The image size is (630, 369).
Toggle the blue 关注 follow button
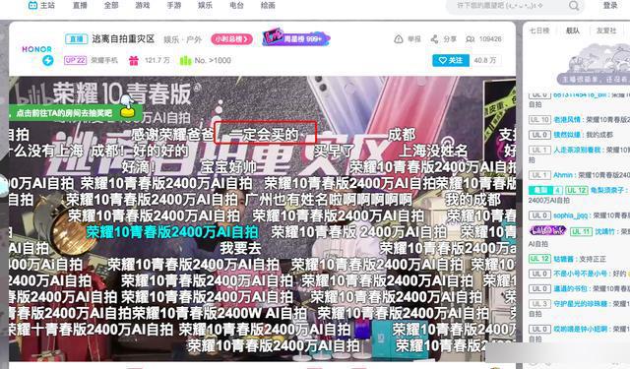point(451,60)
